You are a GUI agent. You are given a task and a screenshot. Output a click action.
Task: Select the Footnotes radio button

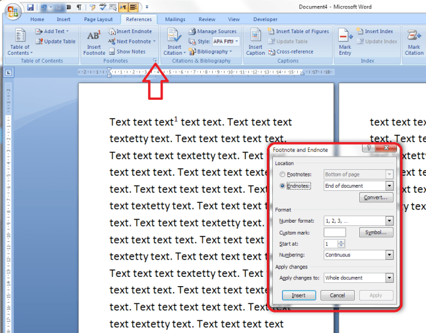[283, 174]
